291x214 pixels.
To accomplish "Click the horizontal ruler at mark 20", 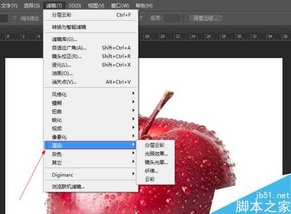I will click(162, 36).
